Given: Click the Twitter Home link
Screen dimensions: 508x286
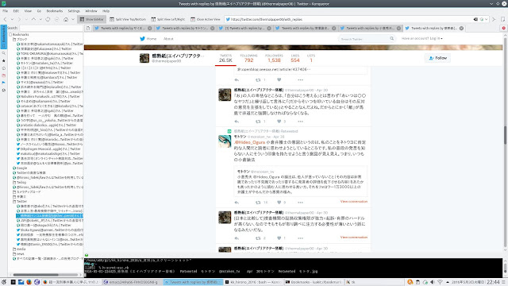Looking at the screenshot, I should coord(148,39).
